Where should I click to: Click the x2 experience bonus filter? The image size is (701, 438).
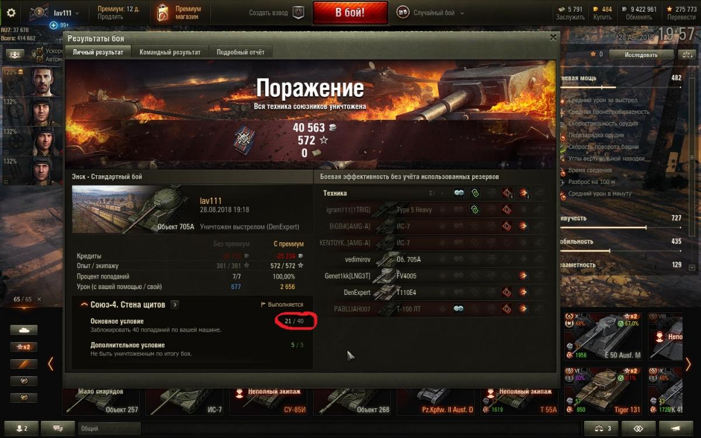point(23,347)
